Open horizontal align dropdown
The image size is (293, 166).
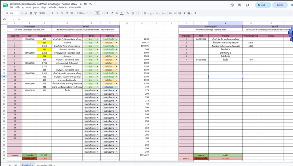(x=145, y=13)
